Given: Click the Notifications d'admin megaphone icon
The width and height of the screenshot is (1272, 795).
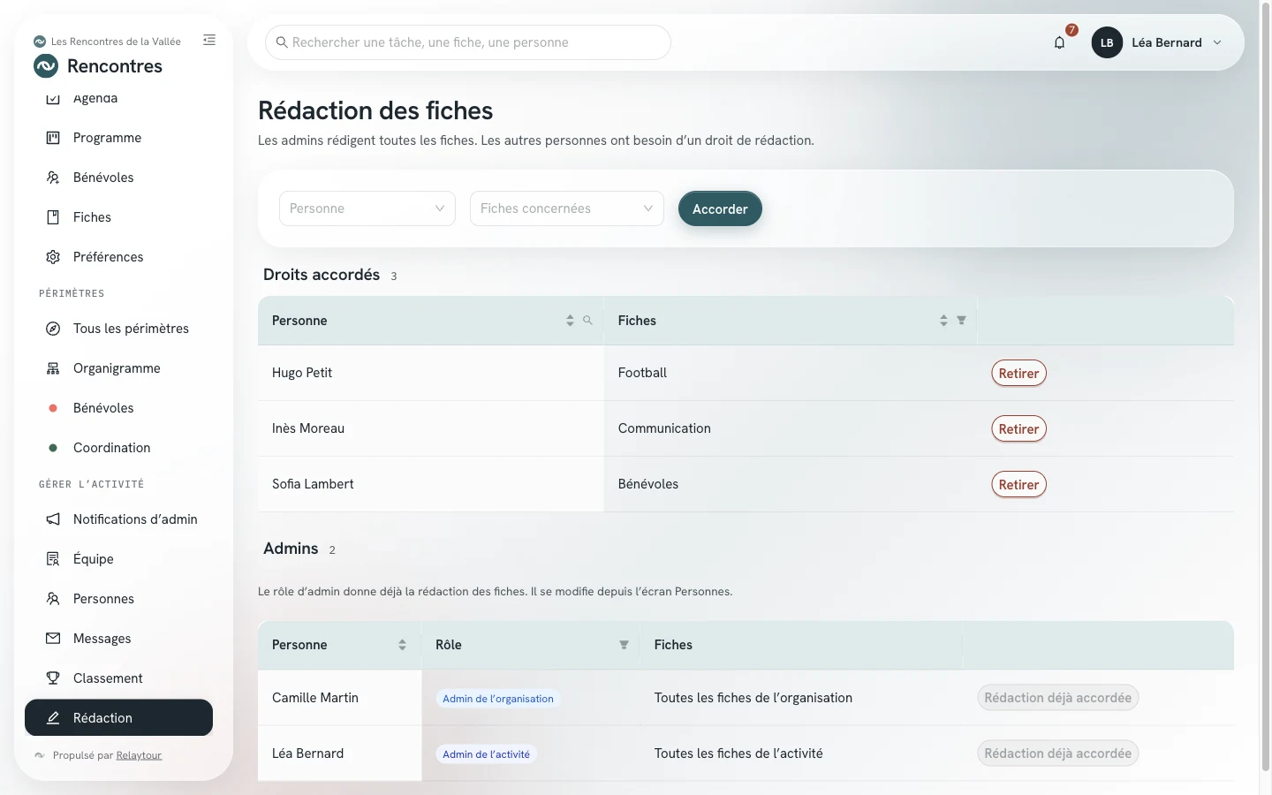Looking at the screenshot, I should (x=53, y=519).
